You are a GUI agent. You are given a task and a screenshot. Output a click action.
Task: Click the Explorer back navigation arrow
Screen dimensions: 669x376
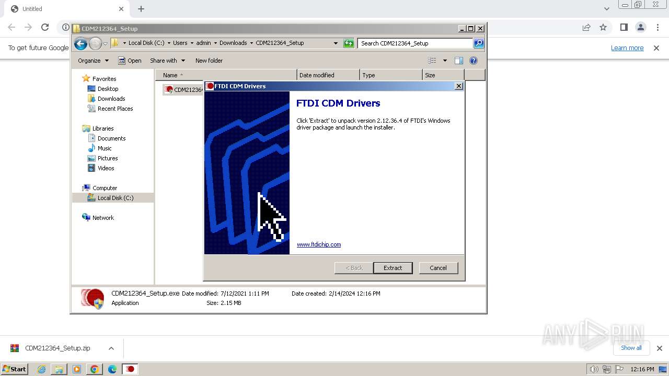[80, 43]
